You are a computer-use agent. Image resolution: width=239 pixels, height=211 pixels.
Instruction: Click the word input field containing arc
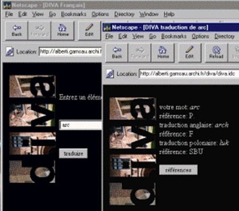click(x=81, y=125)
